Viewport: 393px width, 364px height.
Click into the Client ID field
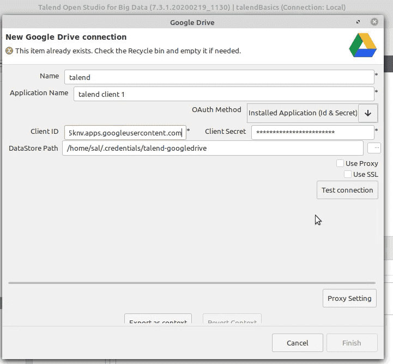click(125, 133)
